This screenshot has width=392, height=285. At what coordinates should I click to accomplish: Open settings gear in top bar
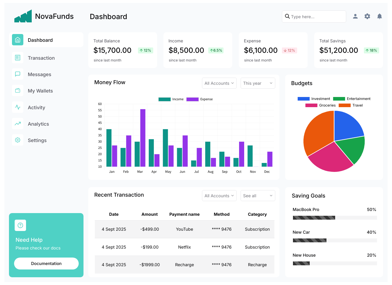367,16
